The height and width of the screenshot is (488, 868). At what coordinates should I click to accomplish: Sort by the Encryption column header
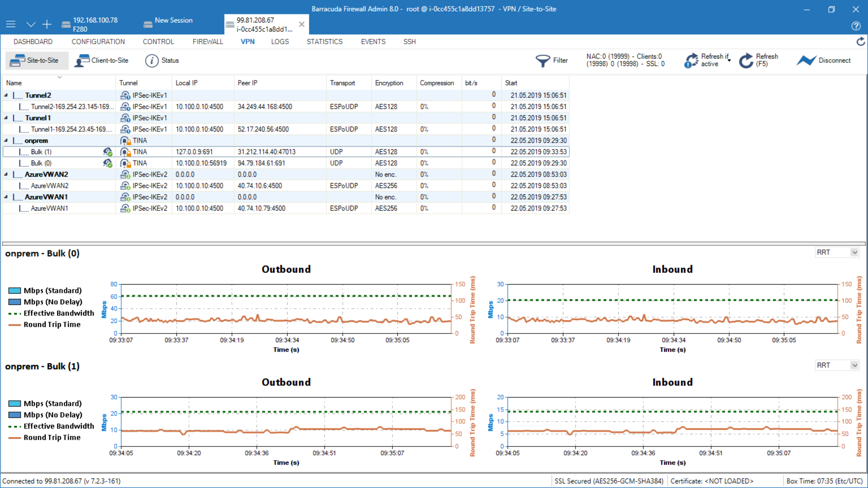394,83
